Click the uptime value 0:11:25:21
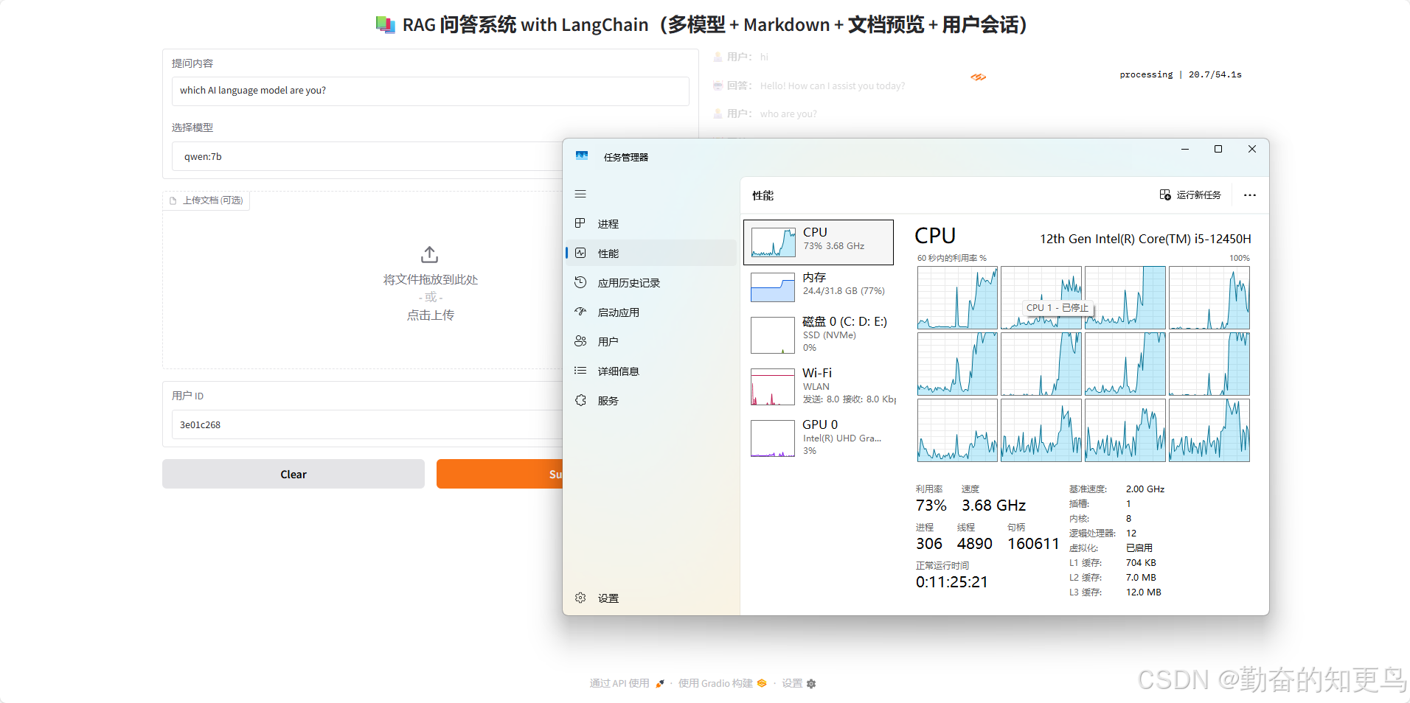 coord(951,582)
